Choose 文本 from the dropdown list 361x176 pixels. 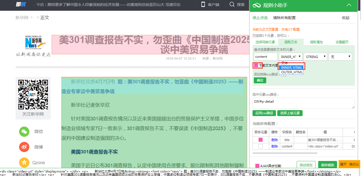pyautogui.click(x=291, y=63)
